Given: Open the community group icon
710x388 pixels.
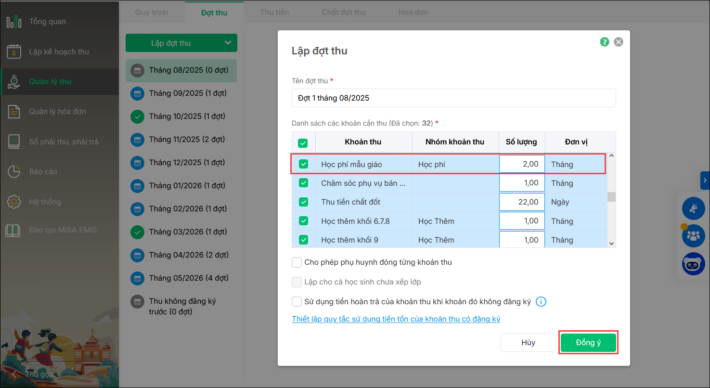Looking at the screenshot, I should click(x=693, y=236).
